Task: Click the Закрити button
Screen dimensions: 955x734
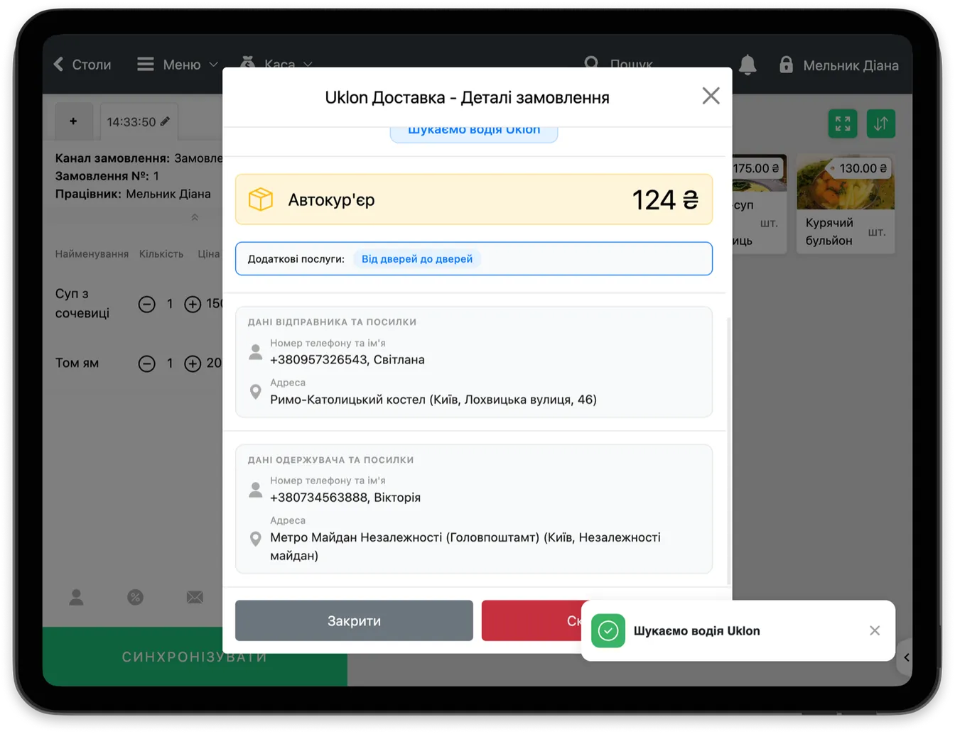Action: [x=354, y=620]
